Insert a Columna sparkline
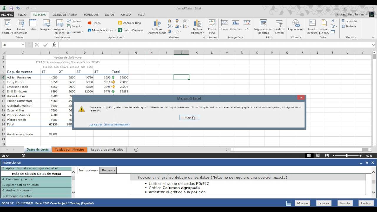Screen dimensions: 377x212 (235, 25)
